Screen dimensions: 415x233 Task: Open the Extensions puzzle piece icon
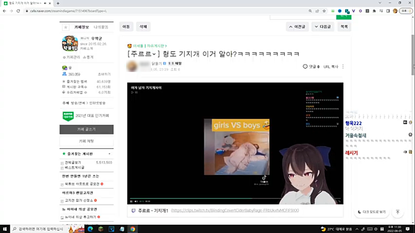tap(374, 11)
